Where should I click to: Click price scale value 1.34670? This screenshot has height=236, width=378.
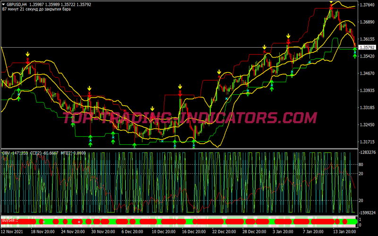pyautogui.click(x=367, y=73)
